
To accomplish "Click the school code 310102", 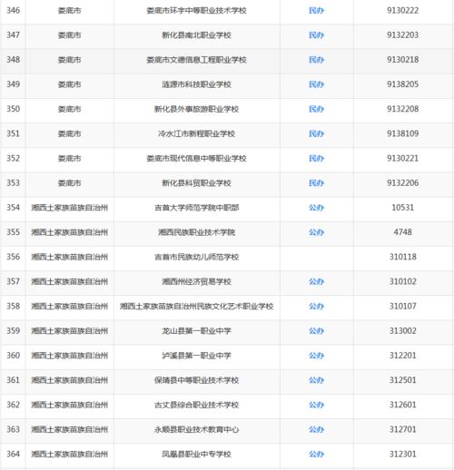I will coord(402,281).
